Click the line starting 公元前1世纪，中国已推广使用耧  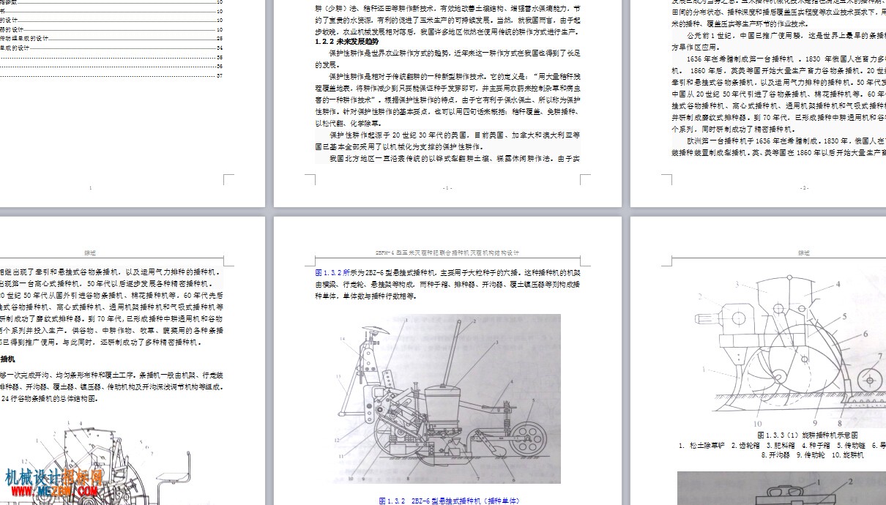786,35
